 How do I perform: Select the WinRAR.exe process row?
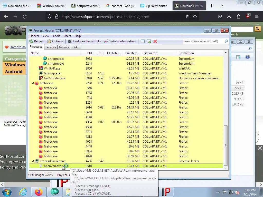pos(126,68)
